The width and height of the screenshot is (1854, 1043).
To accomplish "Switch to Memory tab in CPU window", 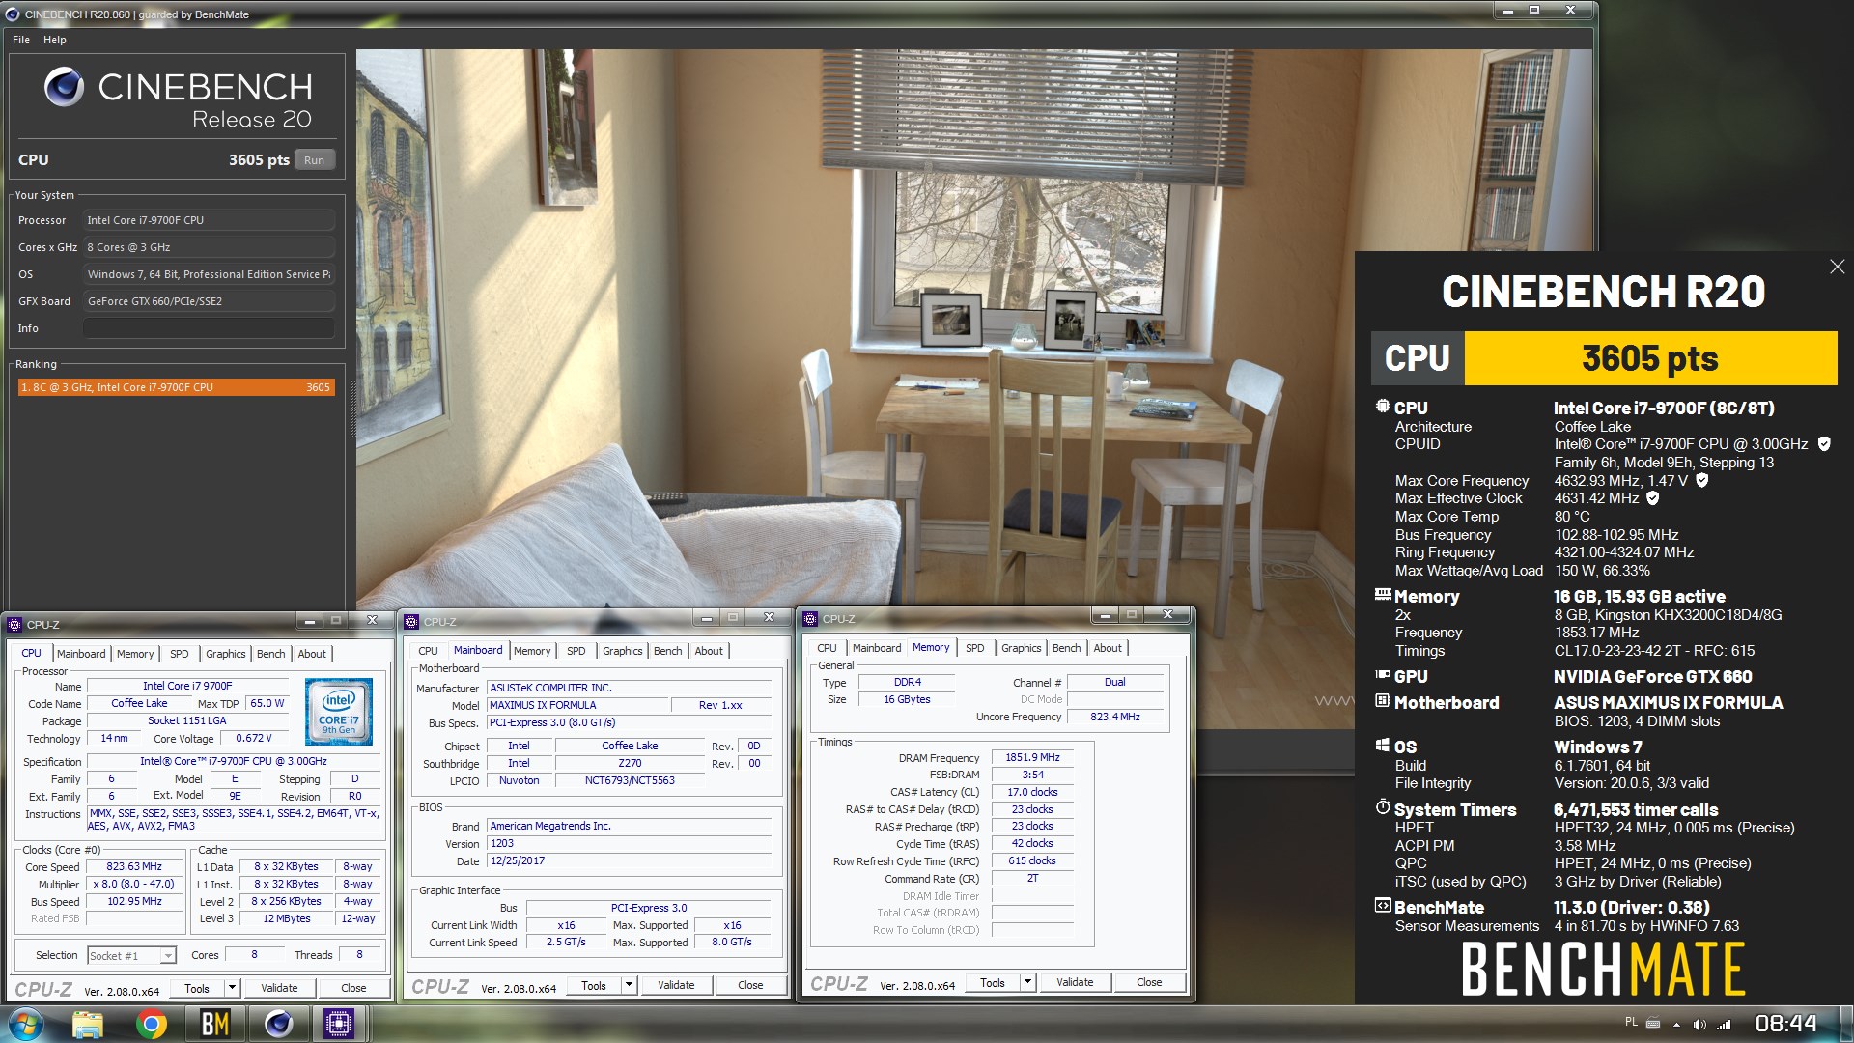I will 135,654.
